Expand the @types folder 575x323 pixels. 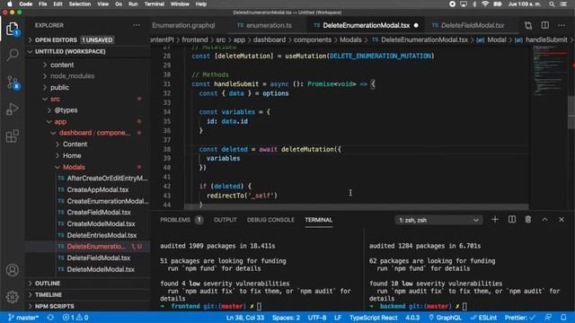(66, 110)
